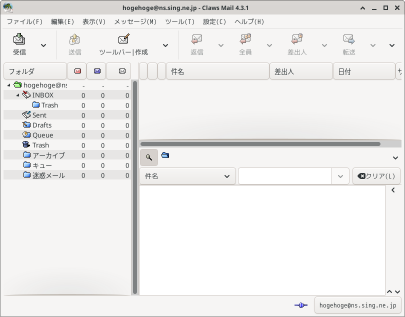This screenshot has width=405, height=317.
Task: Click the Compose (作成) envelope icon
Action: point(123,39)
